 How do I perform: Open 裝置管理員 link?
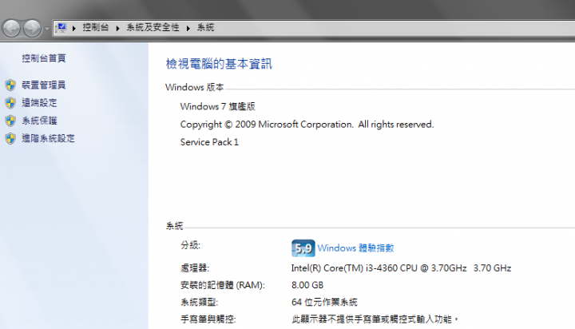(44, 85)
